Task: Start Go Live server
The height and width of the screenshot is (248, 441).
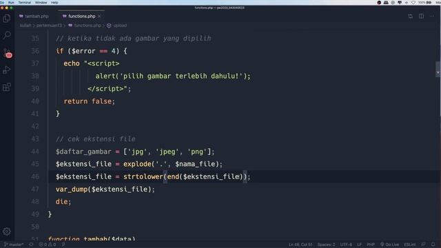Action: click(389, 245)
